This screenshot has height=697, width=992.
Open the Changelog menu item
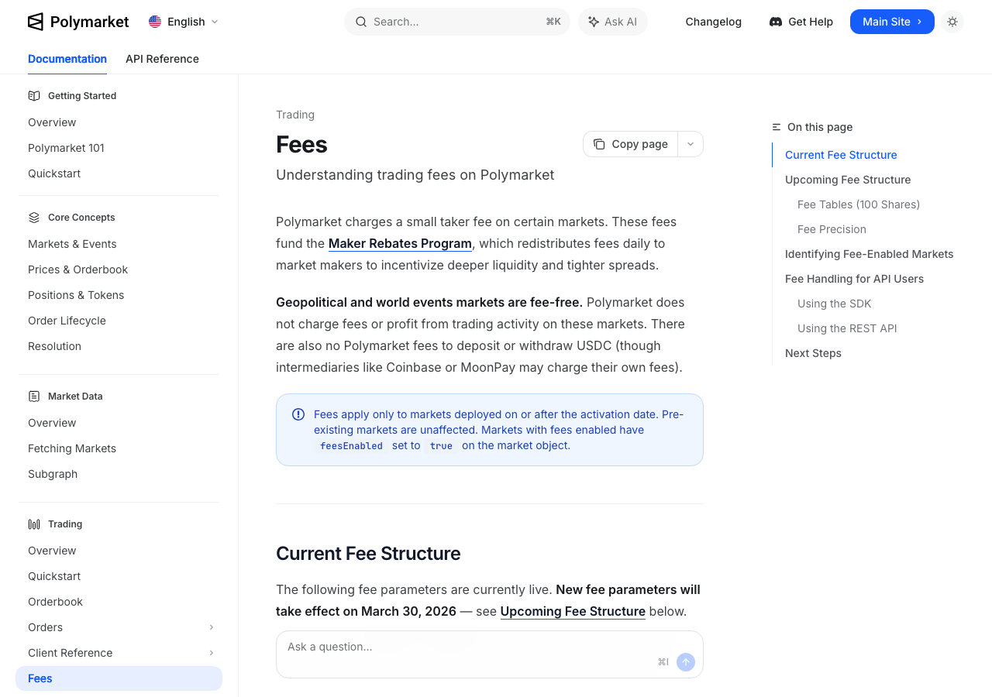coord(713,22)
